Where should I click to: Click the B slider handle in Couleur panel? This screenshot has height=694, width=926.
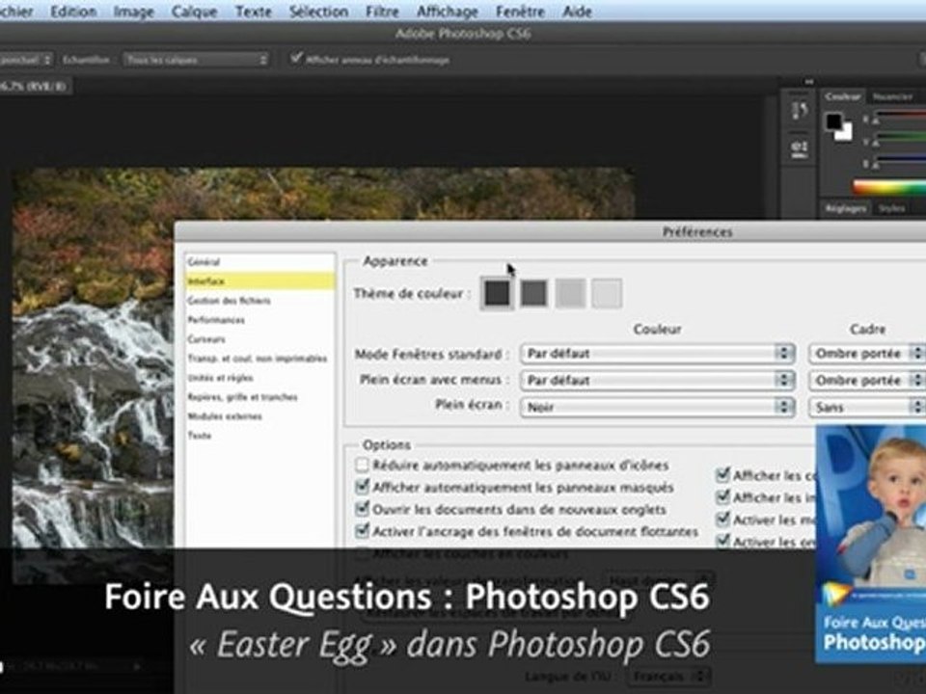(877, 166)
